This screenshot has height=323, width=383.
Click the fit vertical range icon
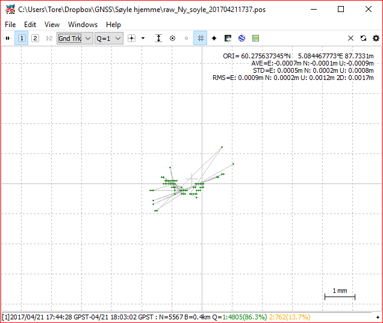(x=159, y=38)
